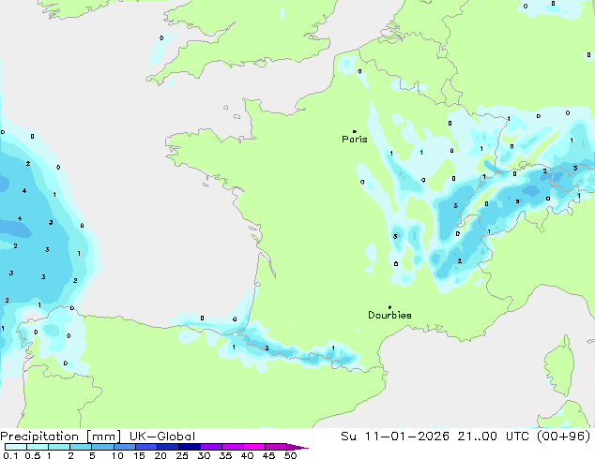Click the legend value label '50'
The image size is (595, 459).
click(291, 455)
